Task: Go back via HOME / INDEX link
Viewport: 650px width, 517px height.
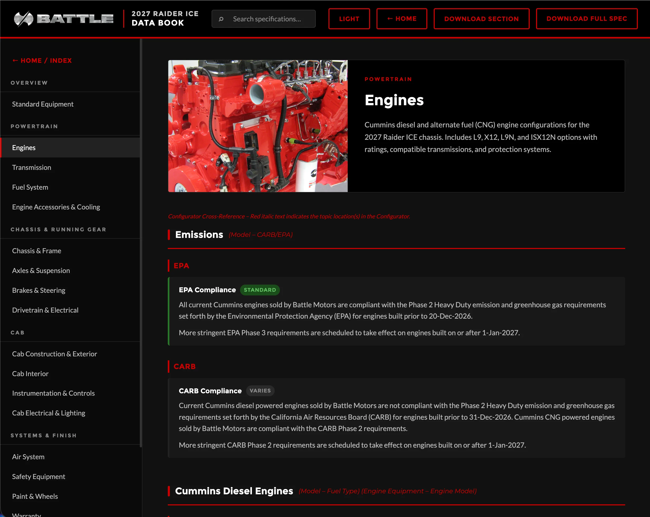Action: tap(42, 61)
